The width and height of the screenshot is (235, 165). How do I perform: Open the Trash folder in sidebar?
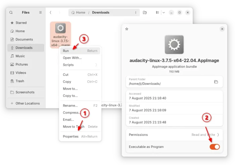[x=20, y=81]
